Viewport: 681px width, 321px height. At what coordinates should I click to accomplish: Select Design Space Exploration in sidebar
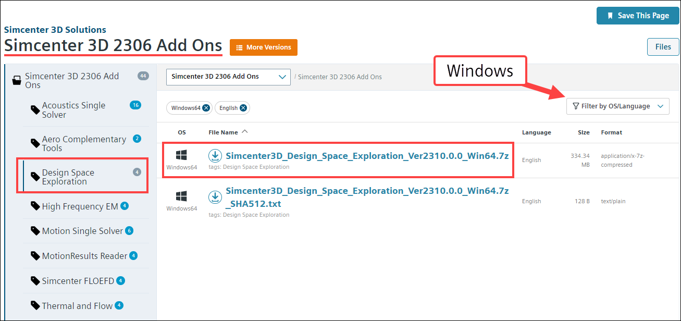68,177
